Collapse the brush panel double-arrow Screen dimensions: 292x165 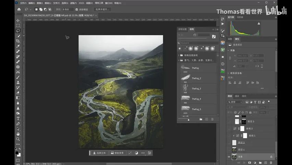pyautogui.click(x=213, y=29)
